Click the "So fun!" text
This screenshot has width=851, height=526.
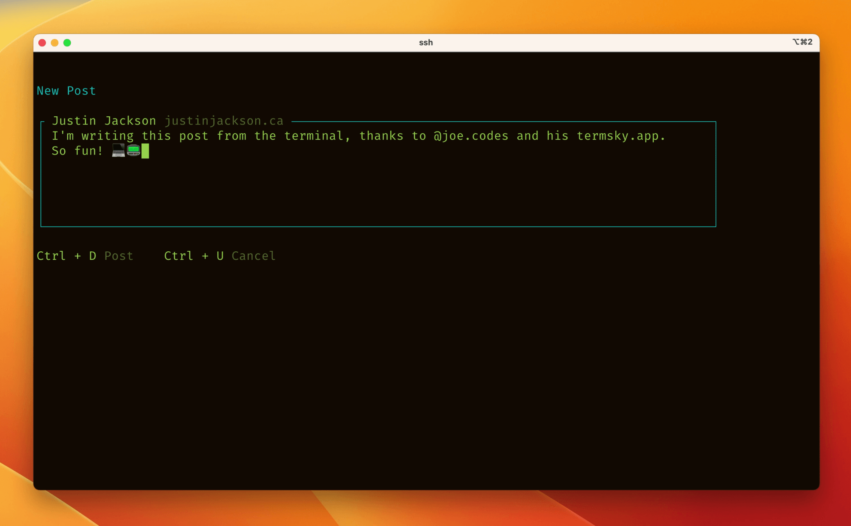tap(77, 151)
